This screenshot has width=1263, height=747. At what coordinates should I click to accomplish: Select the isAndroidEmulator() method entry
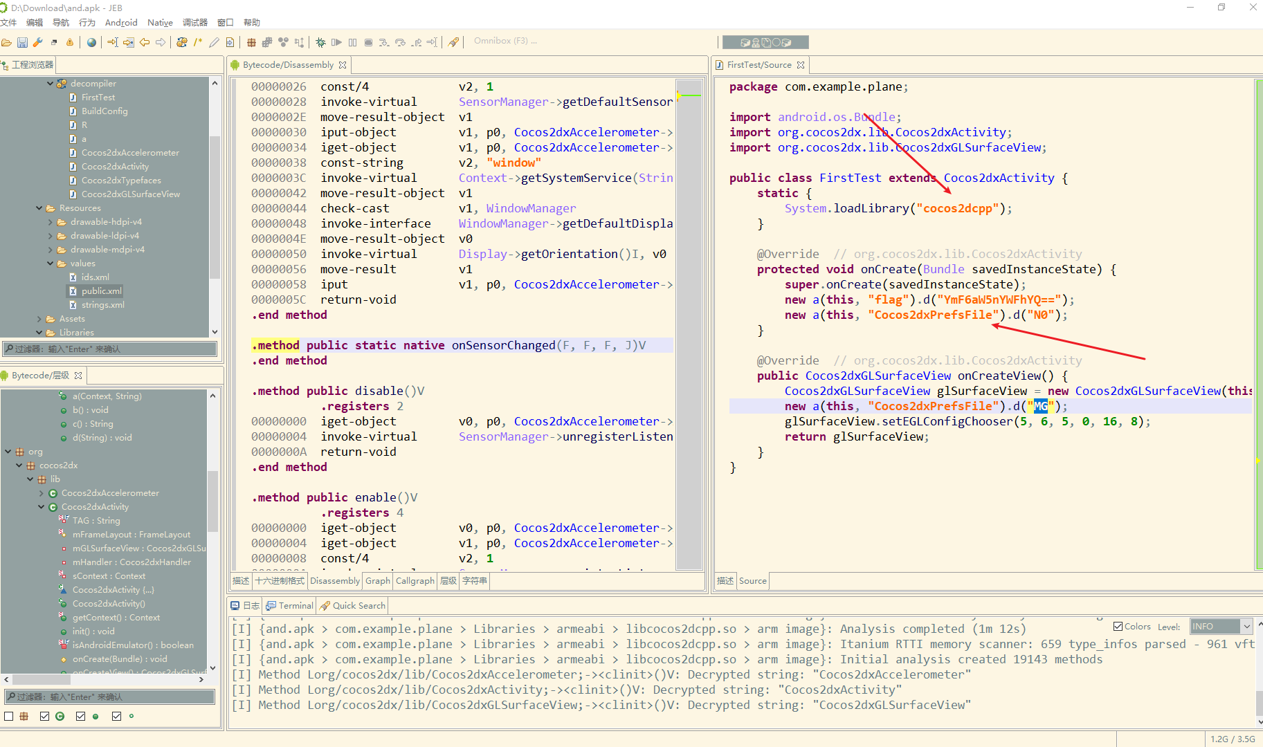[x=126, y=645]
